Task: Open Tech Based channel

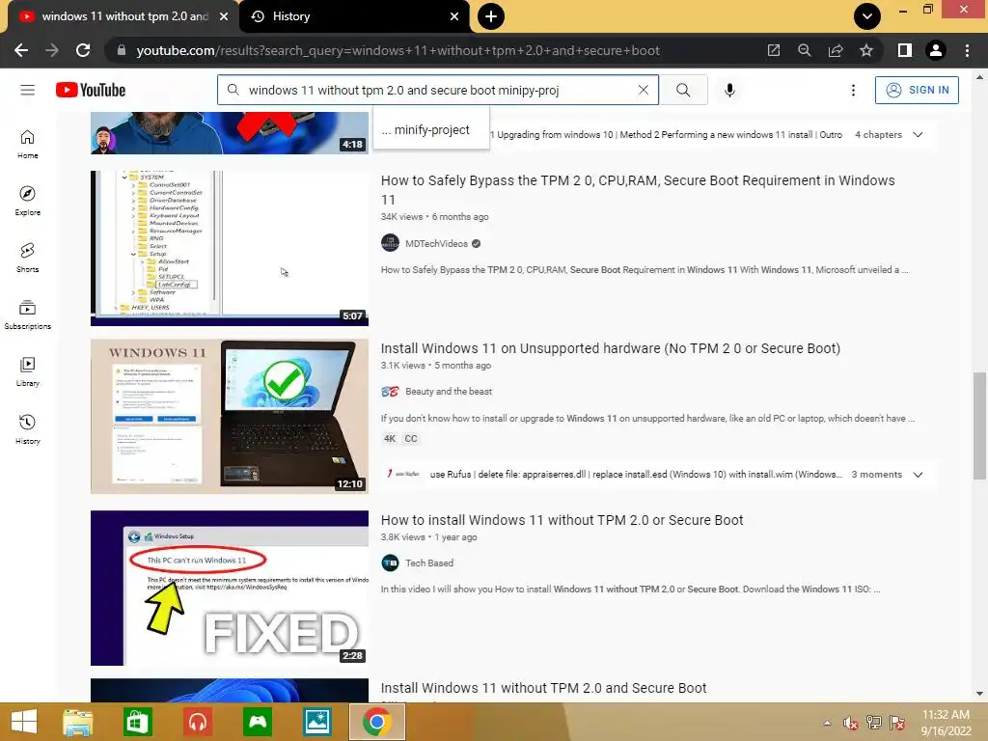Action: click(429, 563)
